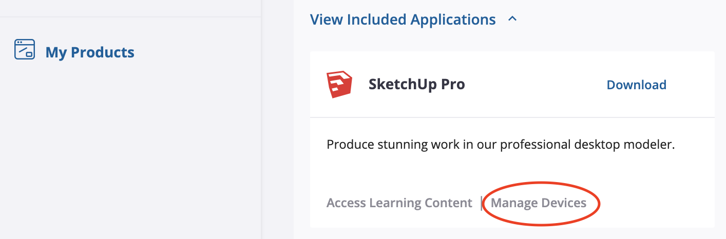Click the professional desktop modeler description text
The height and width of the screenshot is (239, 726).
click(501, 145)
